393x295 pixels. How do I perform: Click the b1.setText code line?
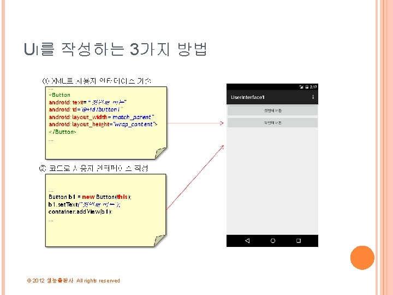tap(85, 204)
